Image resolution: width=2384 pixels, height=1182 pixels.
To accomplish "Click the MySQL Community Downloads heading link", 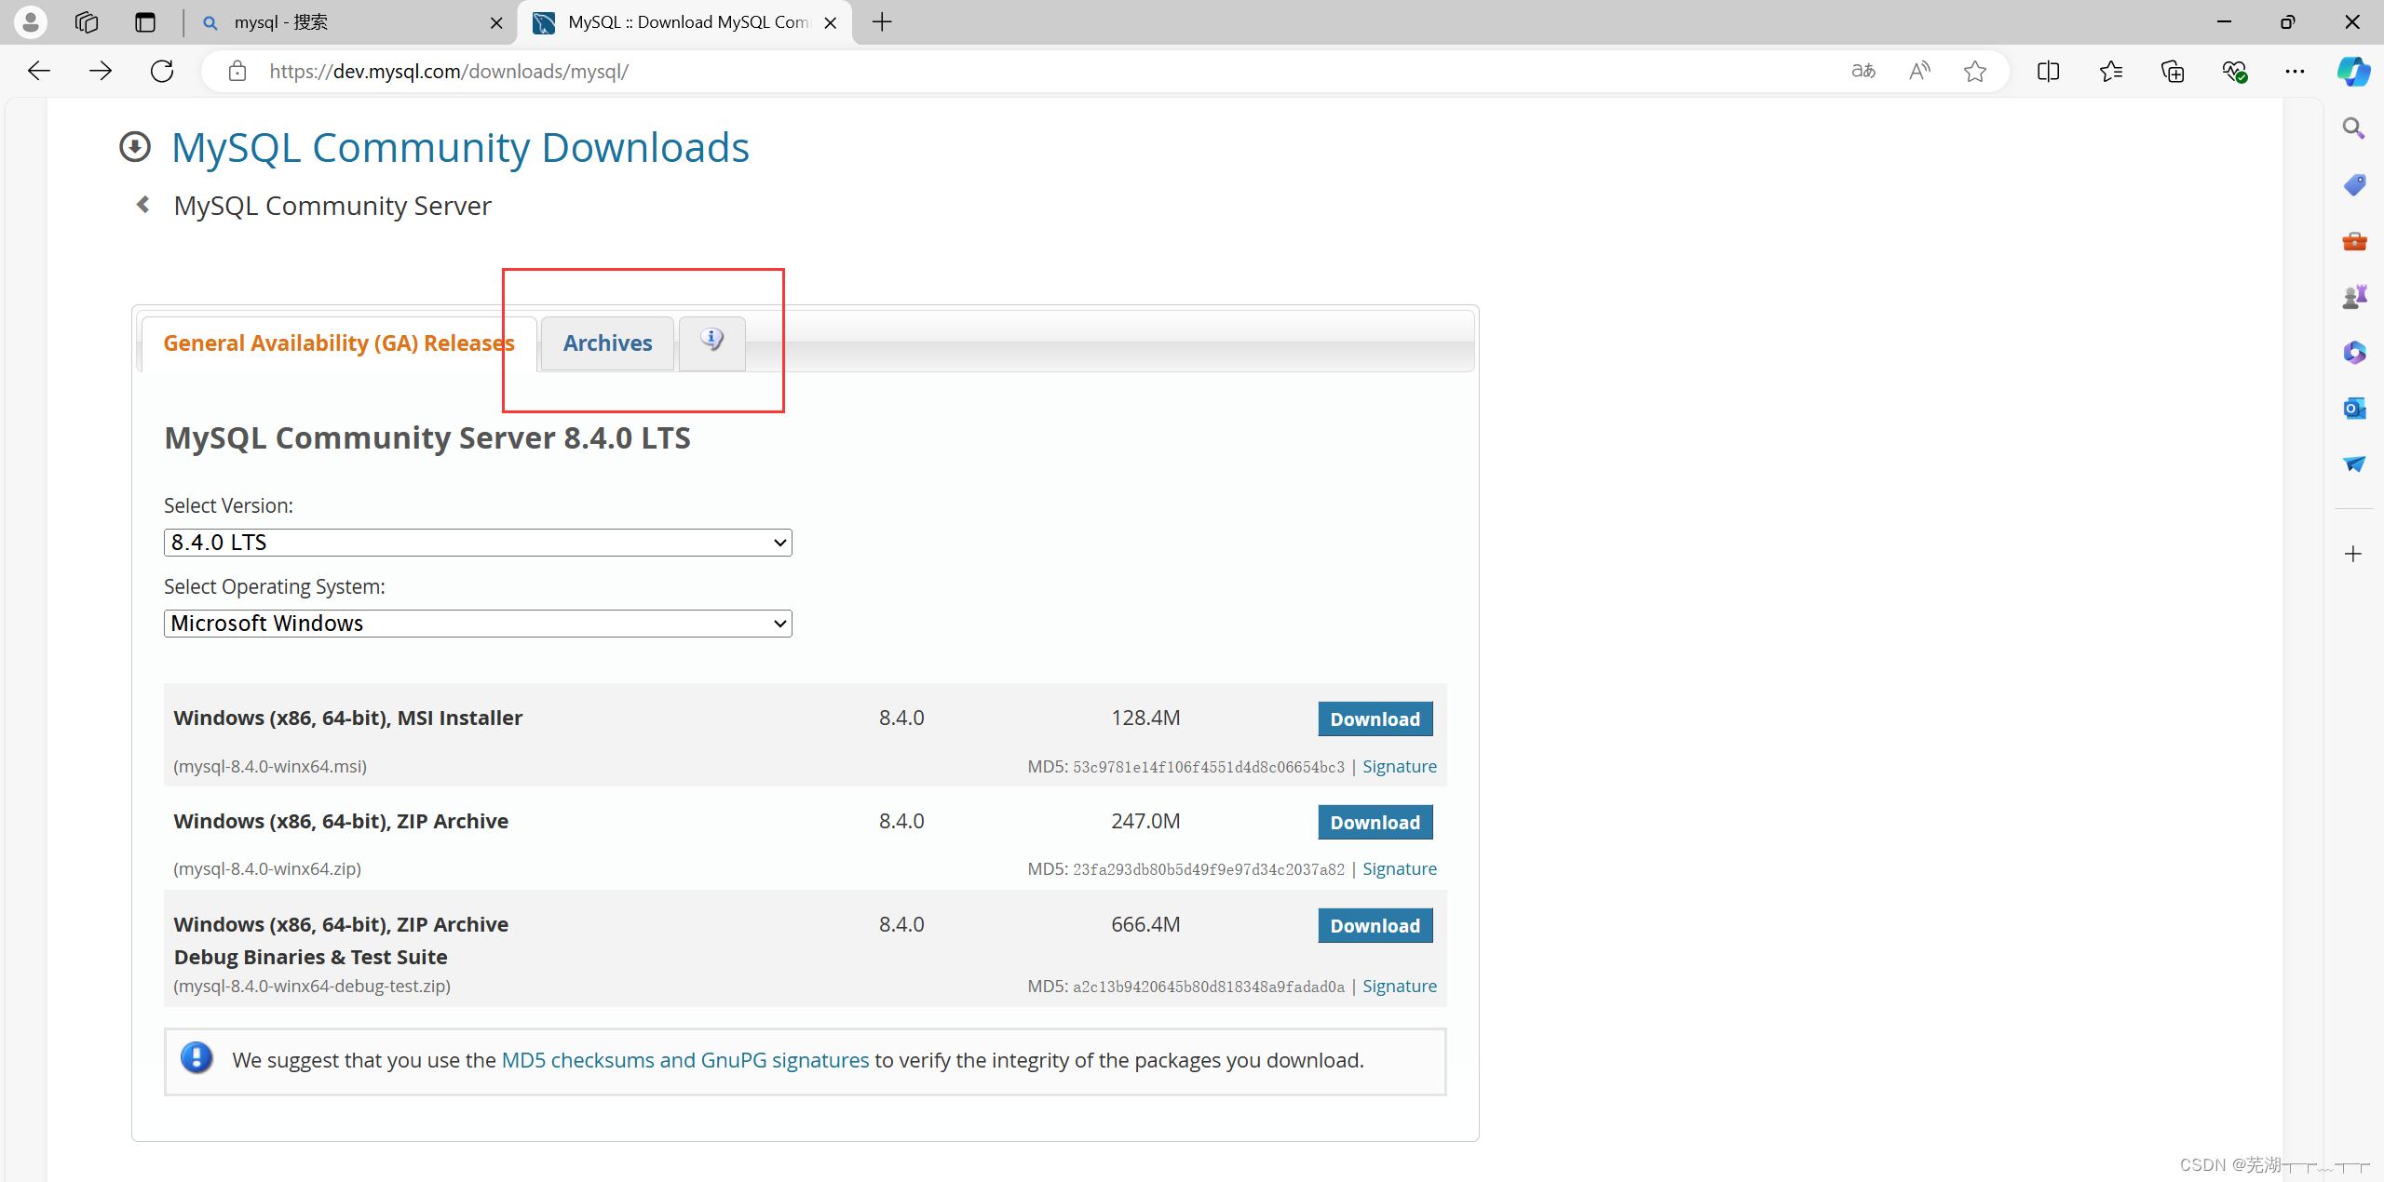I will pyautogui.click(x=460, y=148).
